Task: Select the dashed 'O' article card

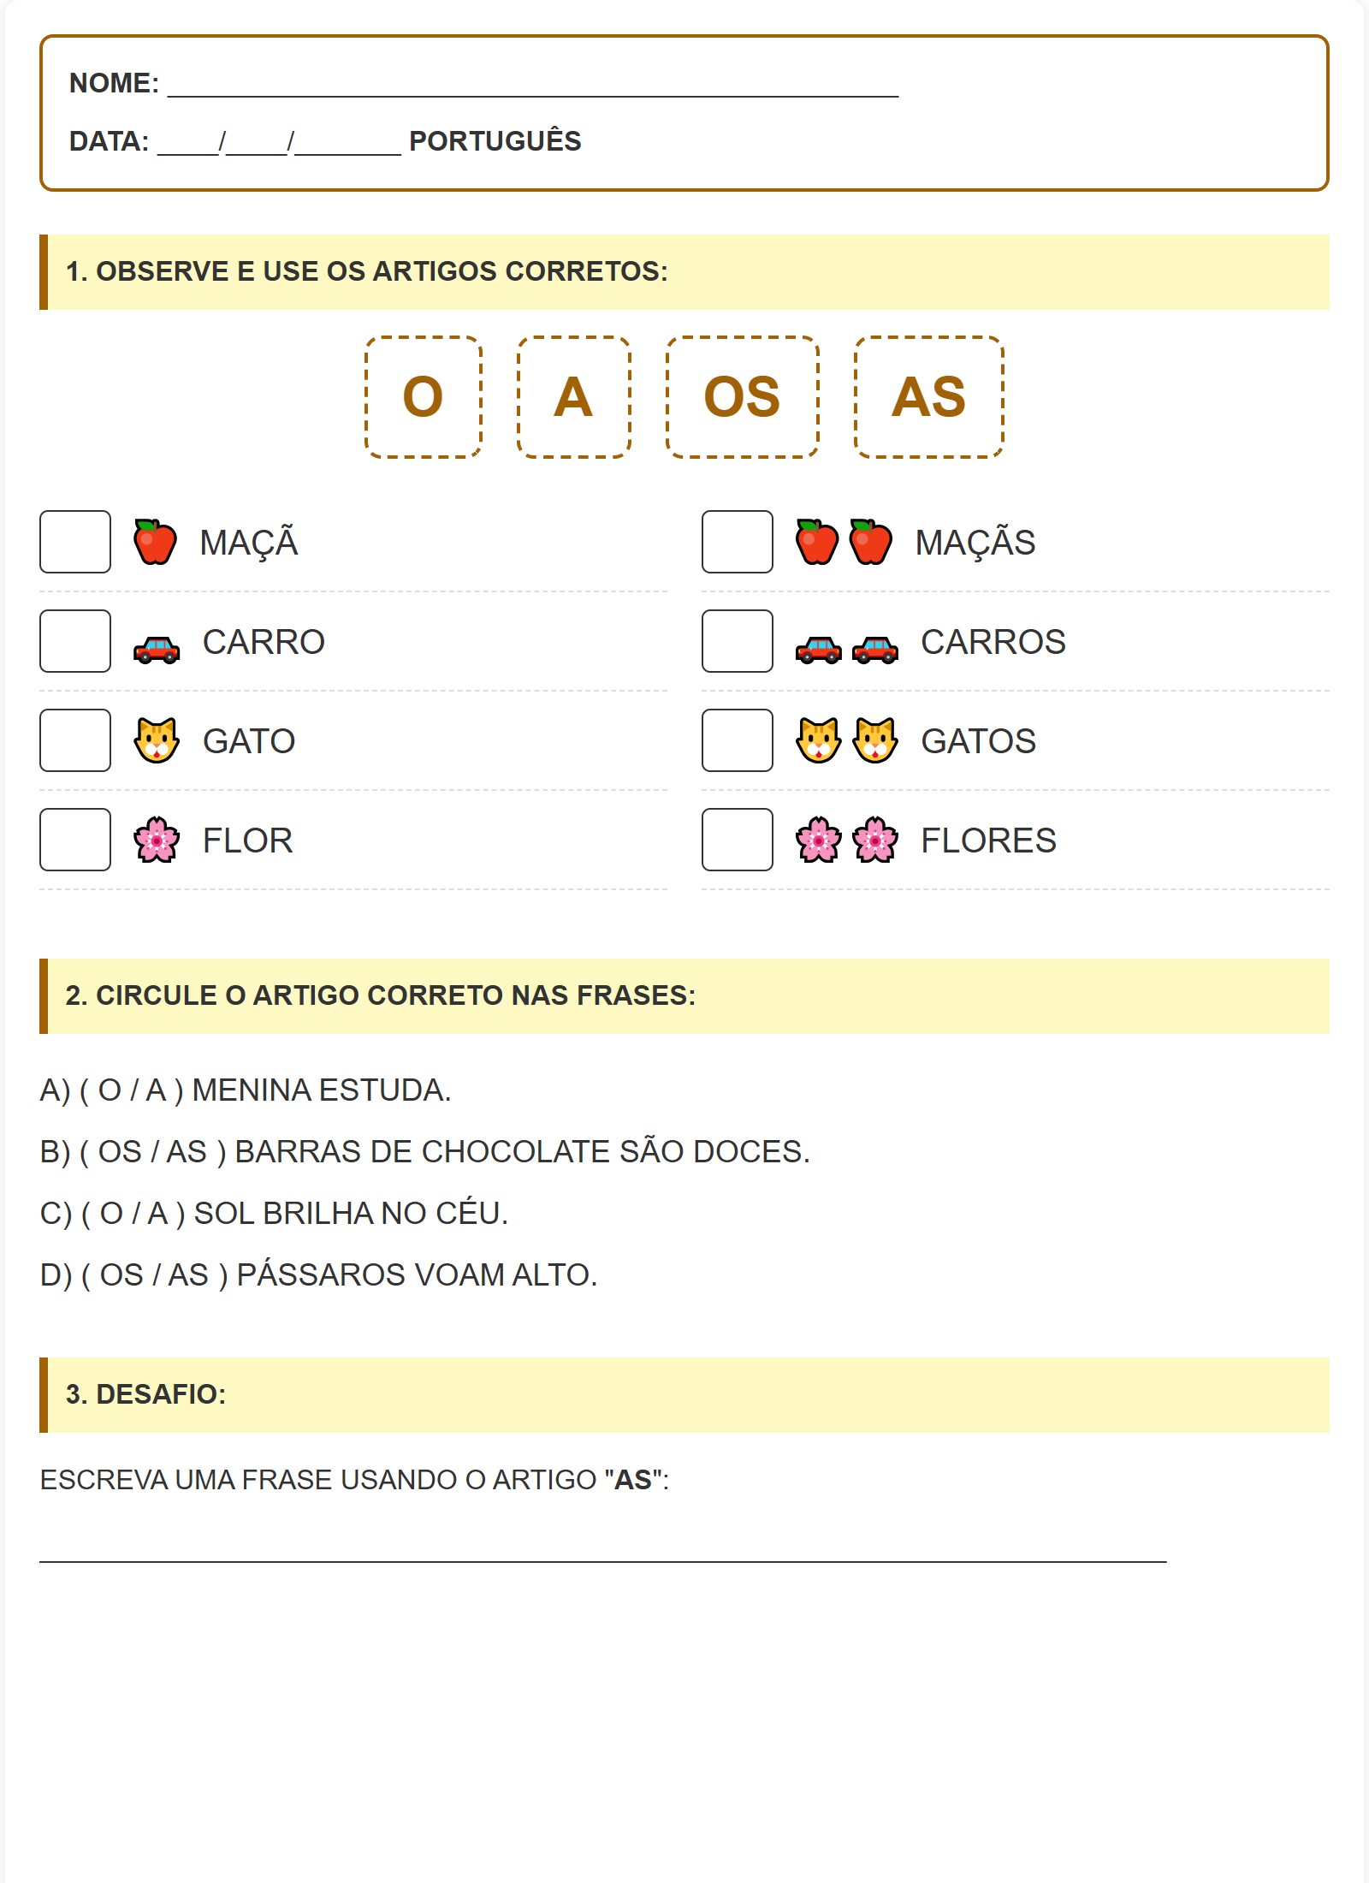Action: pyautogui.click(x=424, y=397)
